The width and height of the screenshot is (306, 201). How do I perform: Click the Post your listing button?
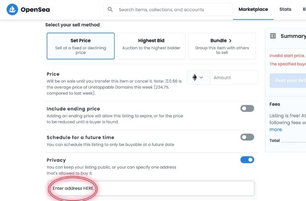[x=288, y=80]
